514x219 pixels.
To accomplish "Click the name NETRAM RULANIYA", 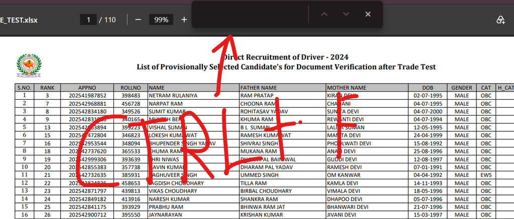I will coord(173,96).
